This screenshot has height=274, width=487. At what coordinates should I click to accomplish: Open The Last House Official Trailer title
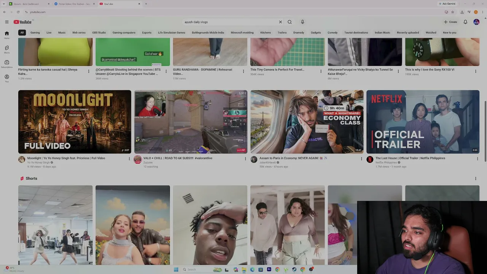pos(410,158)
